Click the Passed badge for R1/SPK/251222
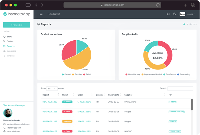Screen dimensions: 200x135 pyautogui.click(x=67, y=102)
